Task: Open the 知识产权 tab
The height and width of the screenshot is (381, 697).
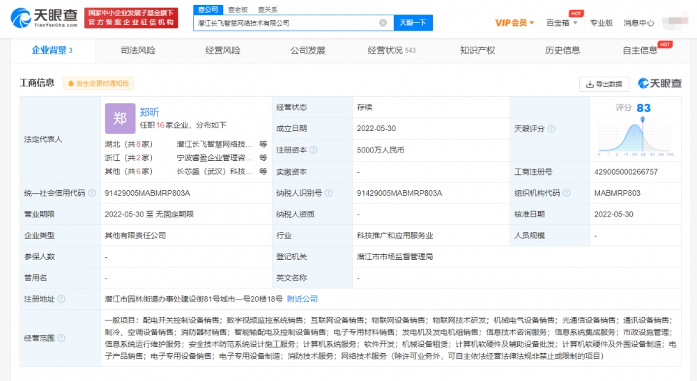Action: (x=477, y=50)
